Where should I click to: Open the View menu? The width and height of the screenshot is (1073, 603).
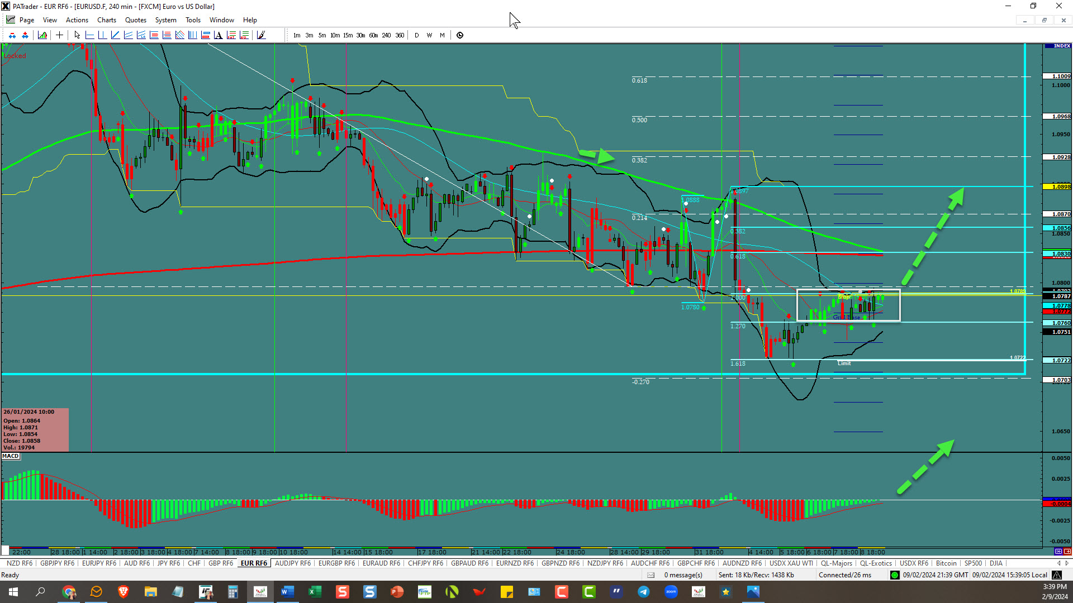(x=50, y=20)
